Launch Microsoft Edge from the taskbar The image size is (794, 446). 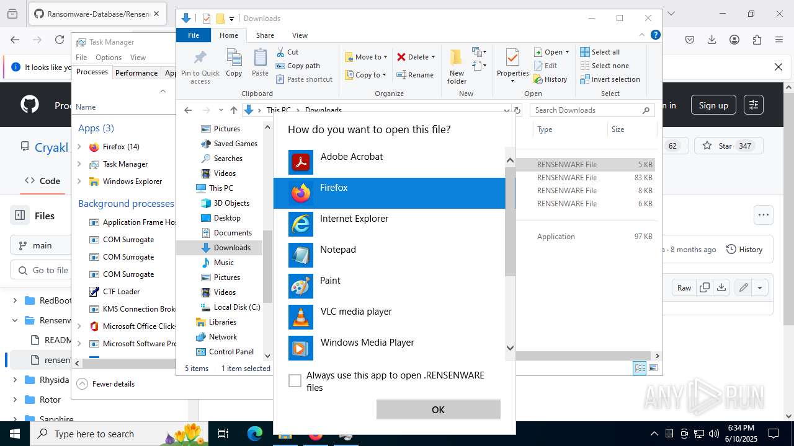(255, 434)
